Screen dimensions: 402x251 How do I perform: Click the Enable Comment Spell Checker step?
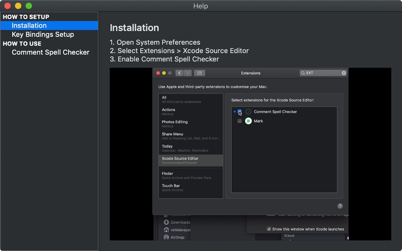164,59
